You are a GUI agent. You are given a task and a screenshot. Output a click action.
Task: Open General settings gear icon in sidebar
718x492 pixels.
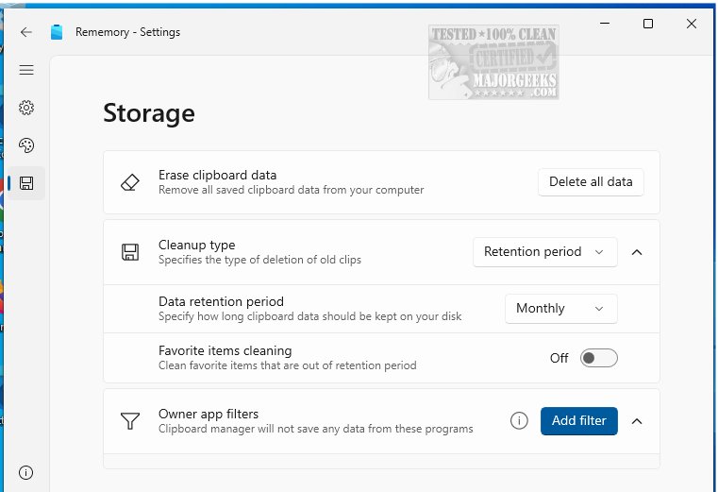pos(26,108)
